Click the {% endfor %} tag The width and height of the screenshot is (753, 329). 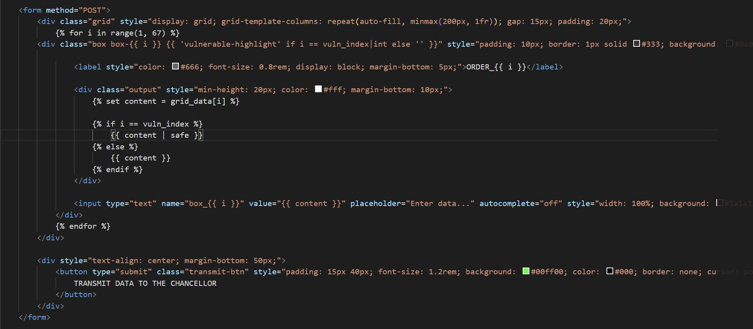[x=83, y=226]
